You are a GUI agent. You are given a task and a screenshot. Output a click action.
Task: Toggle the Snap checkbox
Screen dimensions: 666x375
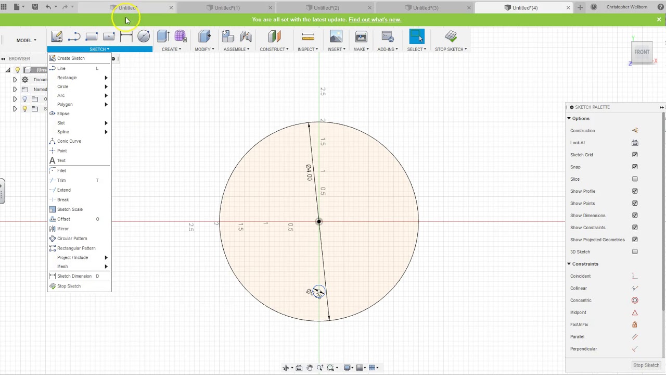pyautogui.click(x=635, y=167)
